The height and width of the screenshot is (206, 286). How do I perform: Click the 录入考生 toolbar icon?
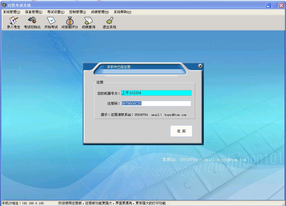[x=13, y=23]
